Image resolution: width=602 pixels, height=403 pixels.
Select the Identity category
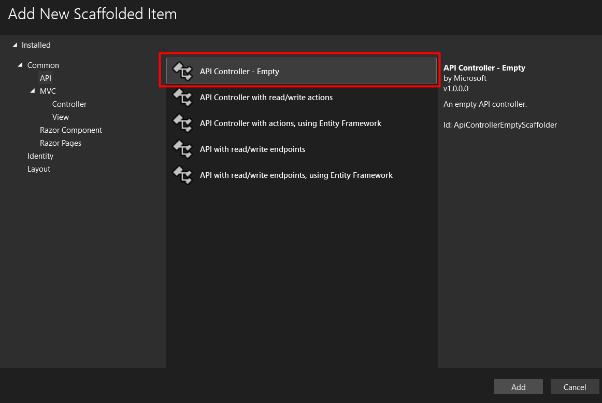40,156
